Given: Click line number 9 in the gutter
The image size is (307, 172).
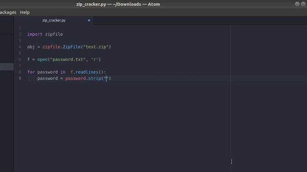Looking at the screenshot, I should (x=20, y=78).
